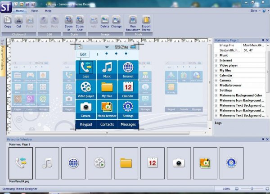Select Settings gear in phone preview
This screenshot has width=270, height=194.
point(128,107)
